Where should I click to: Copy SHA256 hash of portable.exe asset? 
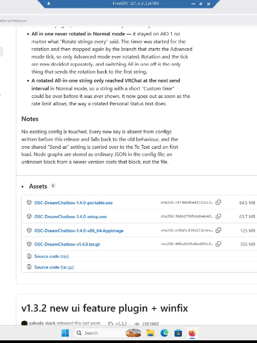coord(218,202)
